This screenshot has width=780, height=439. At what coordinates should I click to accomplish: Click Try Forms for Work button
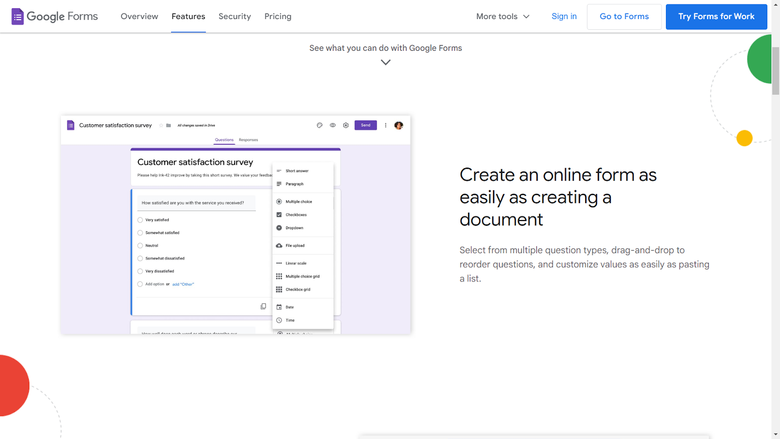[716, 17]
